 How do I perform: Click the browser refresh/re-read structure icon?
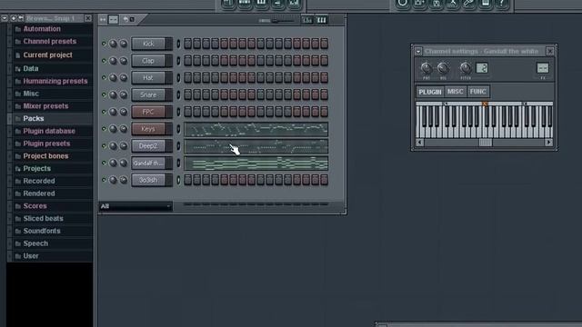pyautogui.click(x=14, y=18)
